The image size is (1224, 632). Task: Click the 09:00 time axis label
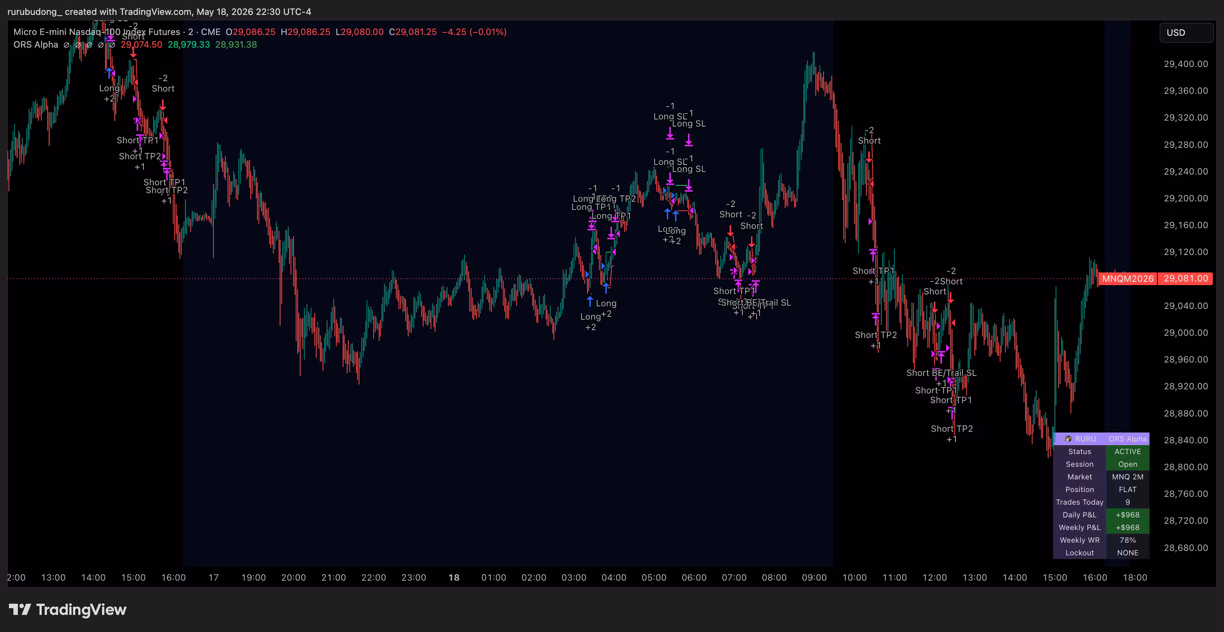coord(814,577)
